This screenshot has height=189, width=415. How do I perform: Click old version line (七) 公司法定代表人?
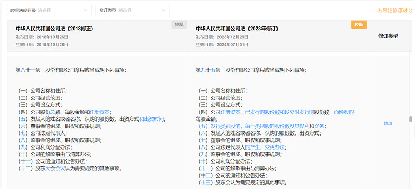[43, 133]
